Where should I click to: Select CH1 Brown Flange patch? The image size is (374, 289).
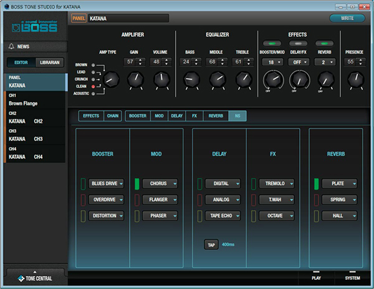click(35, 100)
